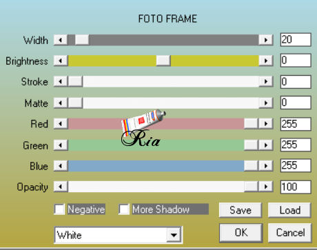This screenshot has height=250, width=317.
Task: Click the right arrow of Blue slider
Action: [266, 166]
